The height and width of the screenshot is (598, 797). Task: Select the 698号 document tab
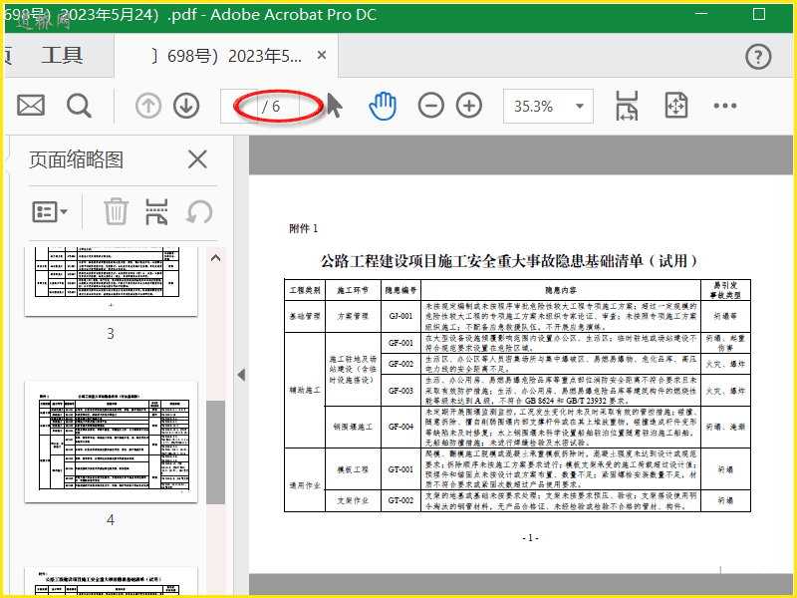click(x=226, y=56)
